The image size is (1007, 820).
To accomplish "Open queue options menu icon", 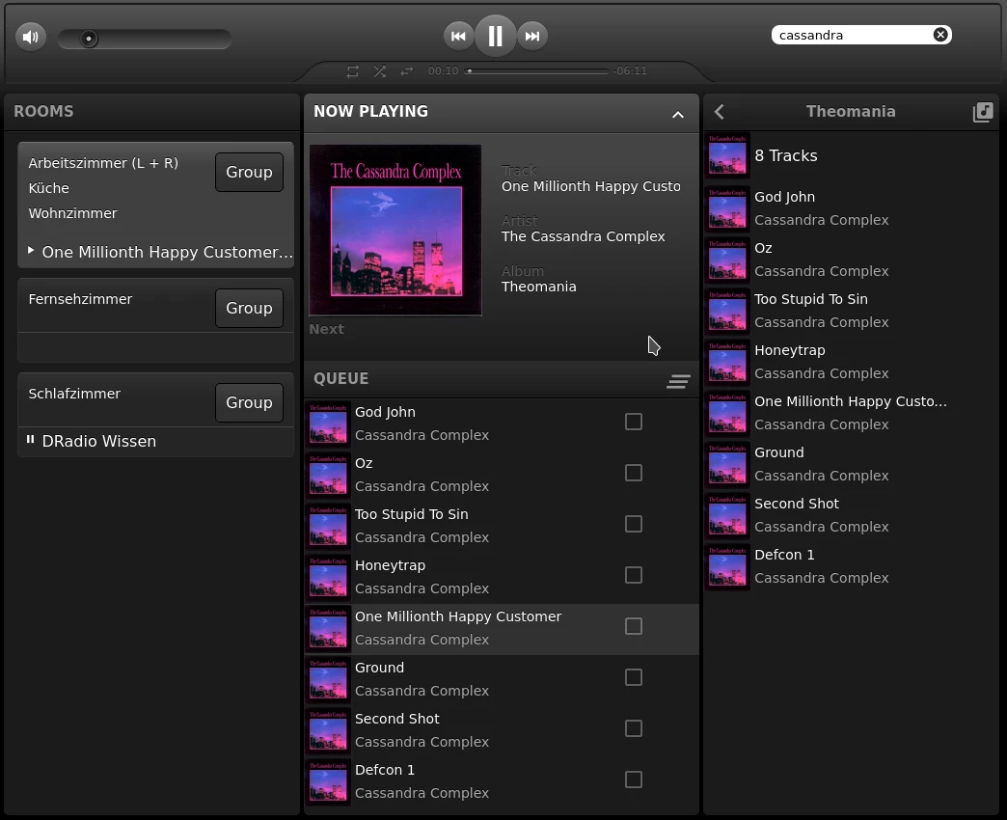I will (x=678, y=381).
